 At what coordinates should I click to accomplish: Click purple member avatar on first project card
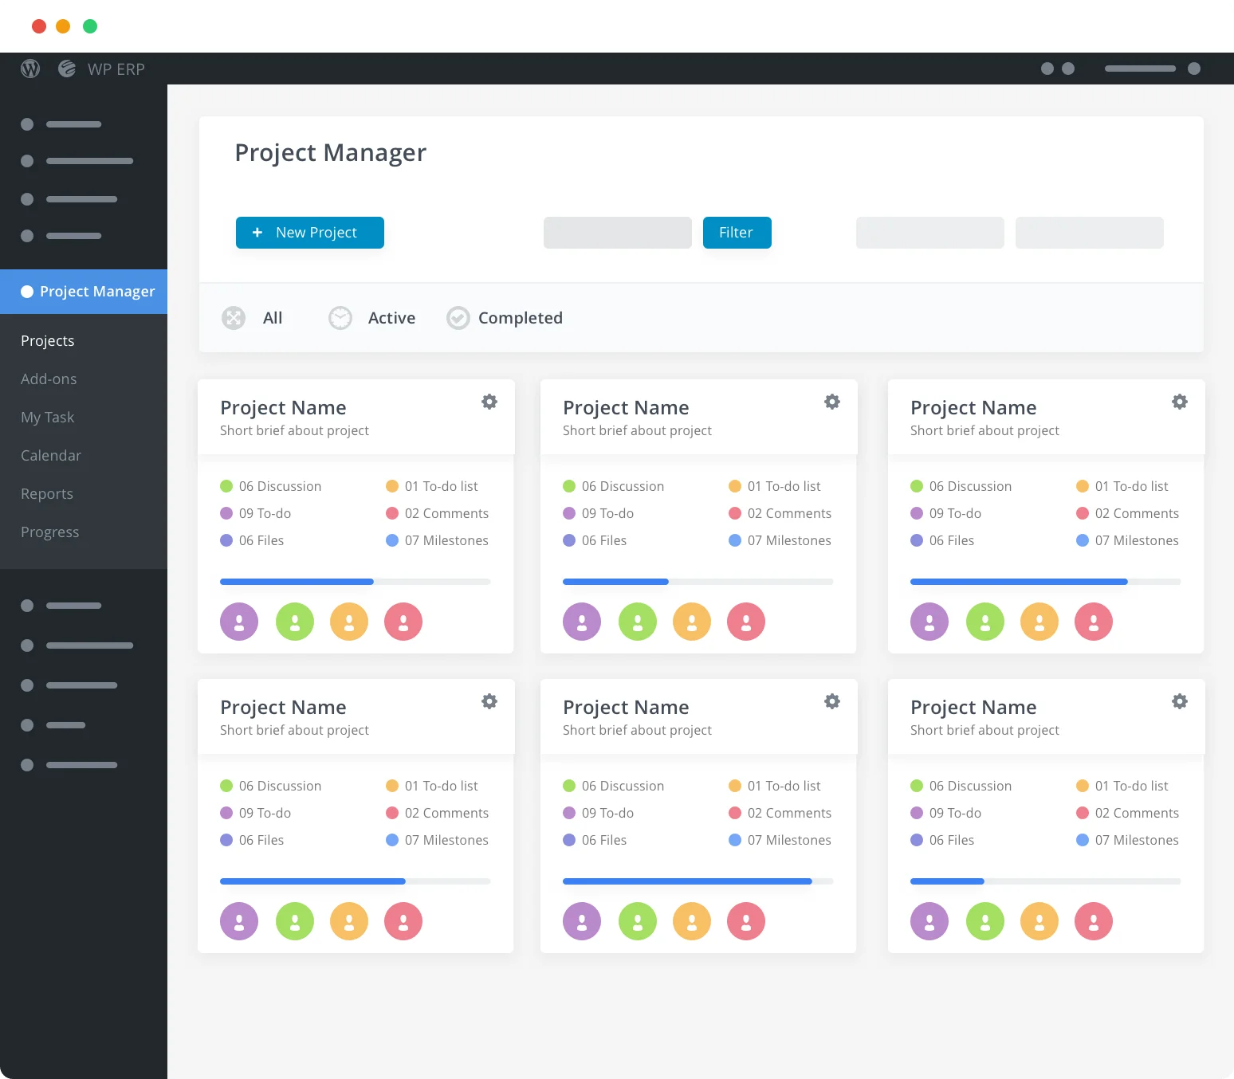(239, 622)
